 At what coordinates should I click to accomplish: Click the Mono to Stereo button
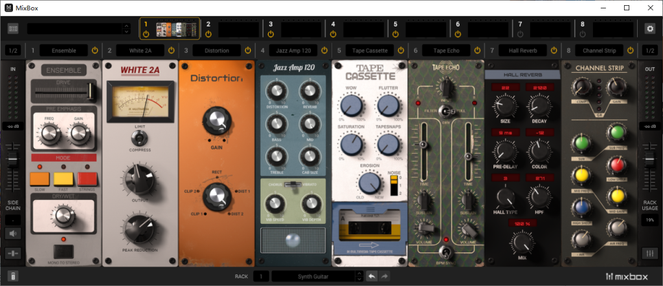click(x=63, y=251)
